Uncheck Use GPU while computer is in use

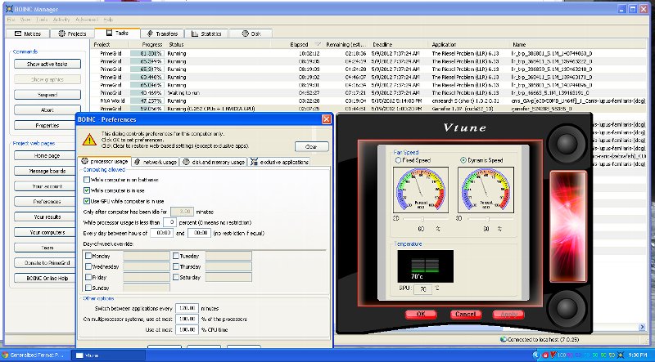pos(88,200)
